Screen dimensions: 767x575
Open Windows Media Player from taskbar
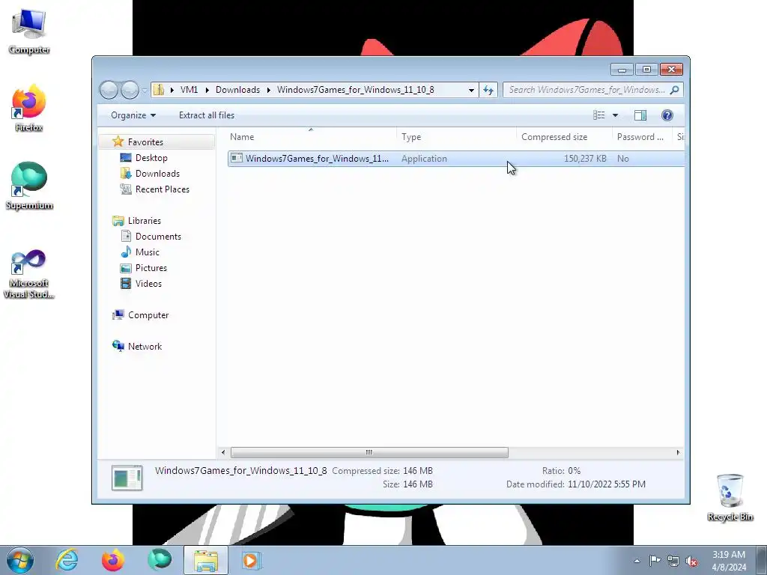pos(252,560)
